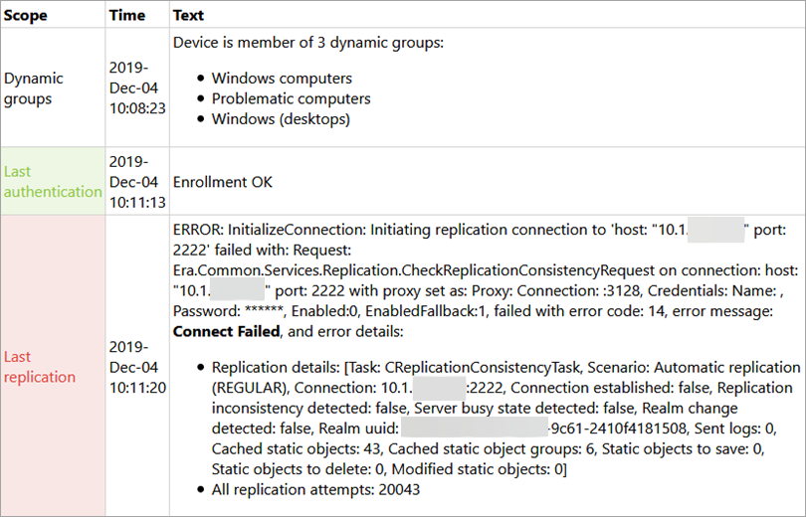The image size is (806, 517).
Task: Click the Replication details bullet text
Action: 505,419
